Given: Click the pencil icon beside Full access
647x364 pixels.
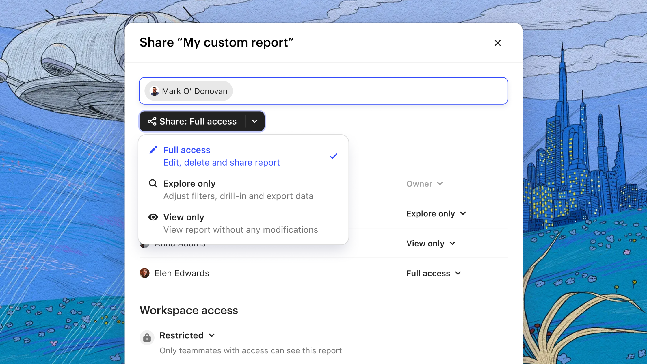Looking at the screenshot, I should coord(153,150).
